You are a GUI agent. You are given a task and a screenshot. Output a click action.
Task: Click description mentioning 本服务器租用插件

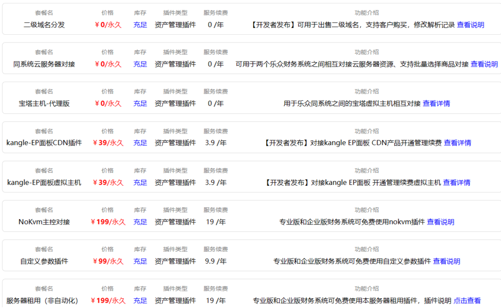[x=352, y=301]
